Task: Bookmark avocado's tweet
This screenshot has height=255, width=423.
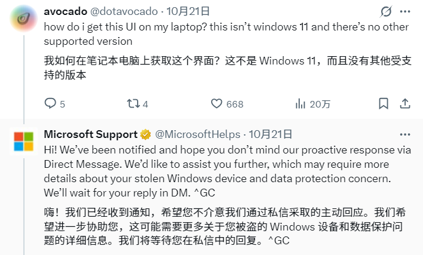Action: (384, 104)
